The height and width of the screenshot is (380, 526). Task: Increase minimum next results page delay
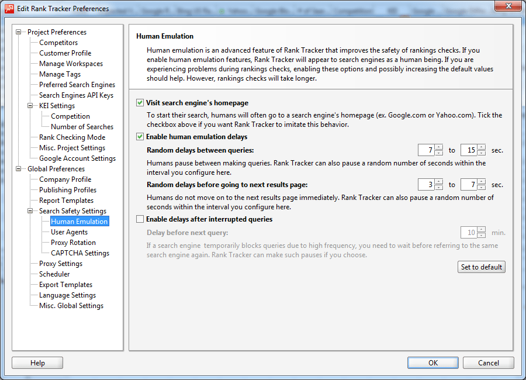[439, 182]
